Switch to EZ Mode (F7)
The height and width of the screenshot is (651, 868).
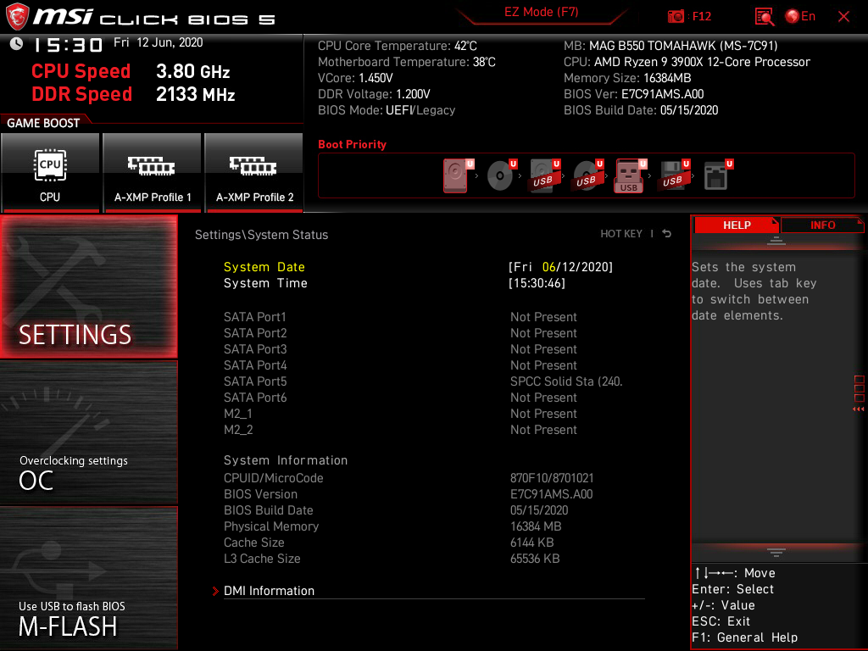pyautogui.click(x=541, y=12)
